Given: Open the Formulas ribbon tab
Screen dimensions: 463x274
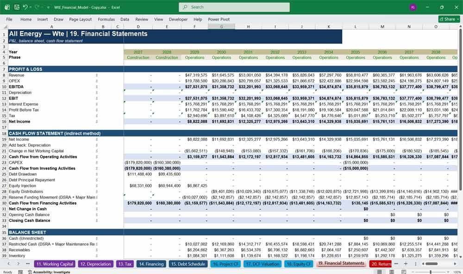Looking at the screenshot, I should click(106, 19).
